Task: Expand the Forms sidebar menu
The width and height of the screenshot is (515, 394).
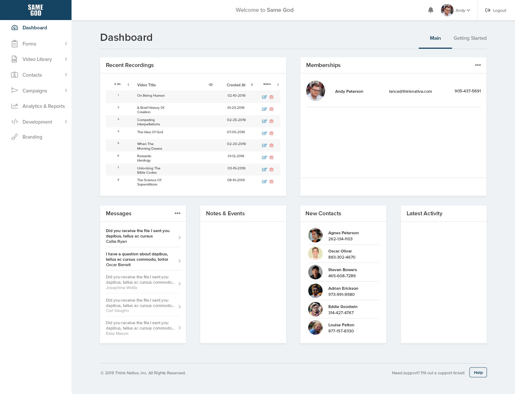Action: coord(29,44)
